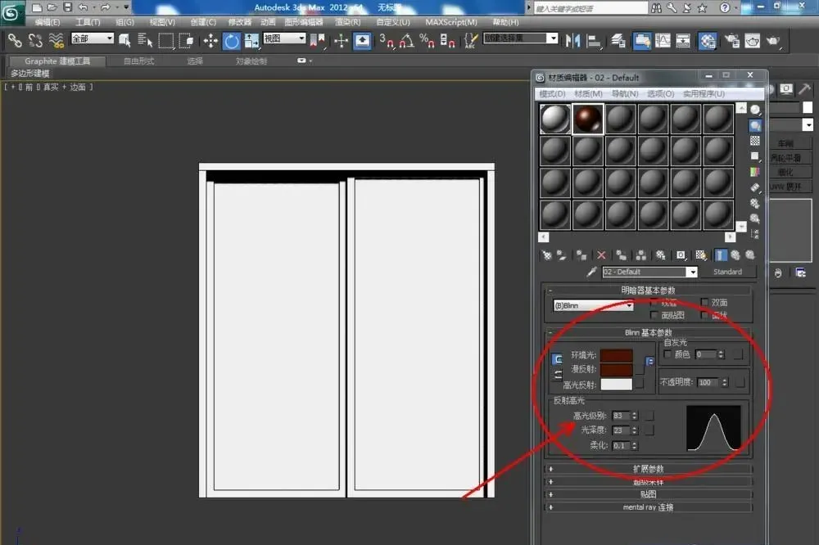
Task: Select the Move tool in main toolbar
Action: (x=210, y=41)
